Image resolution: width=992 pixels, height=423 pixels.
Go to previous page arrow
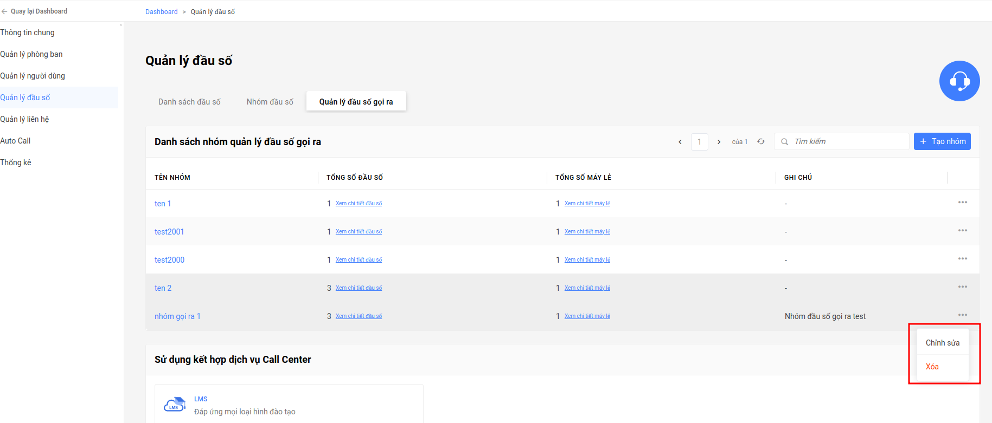pyautogui.click(x=680, y=142)
